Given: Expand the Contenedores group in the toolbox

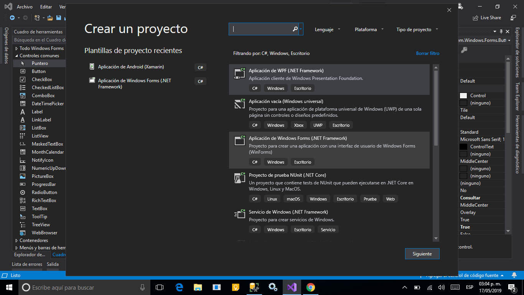Looking at the screenshot, I should (34, 240).
